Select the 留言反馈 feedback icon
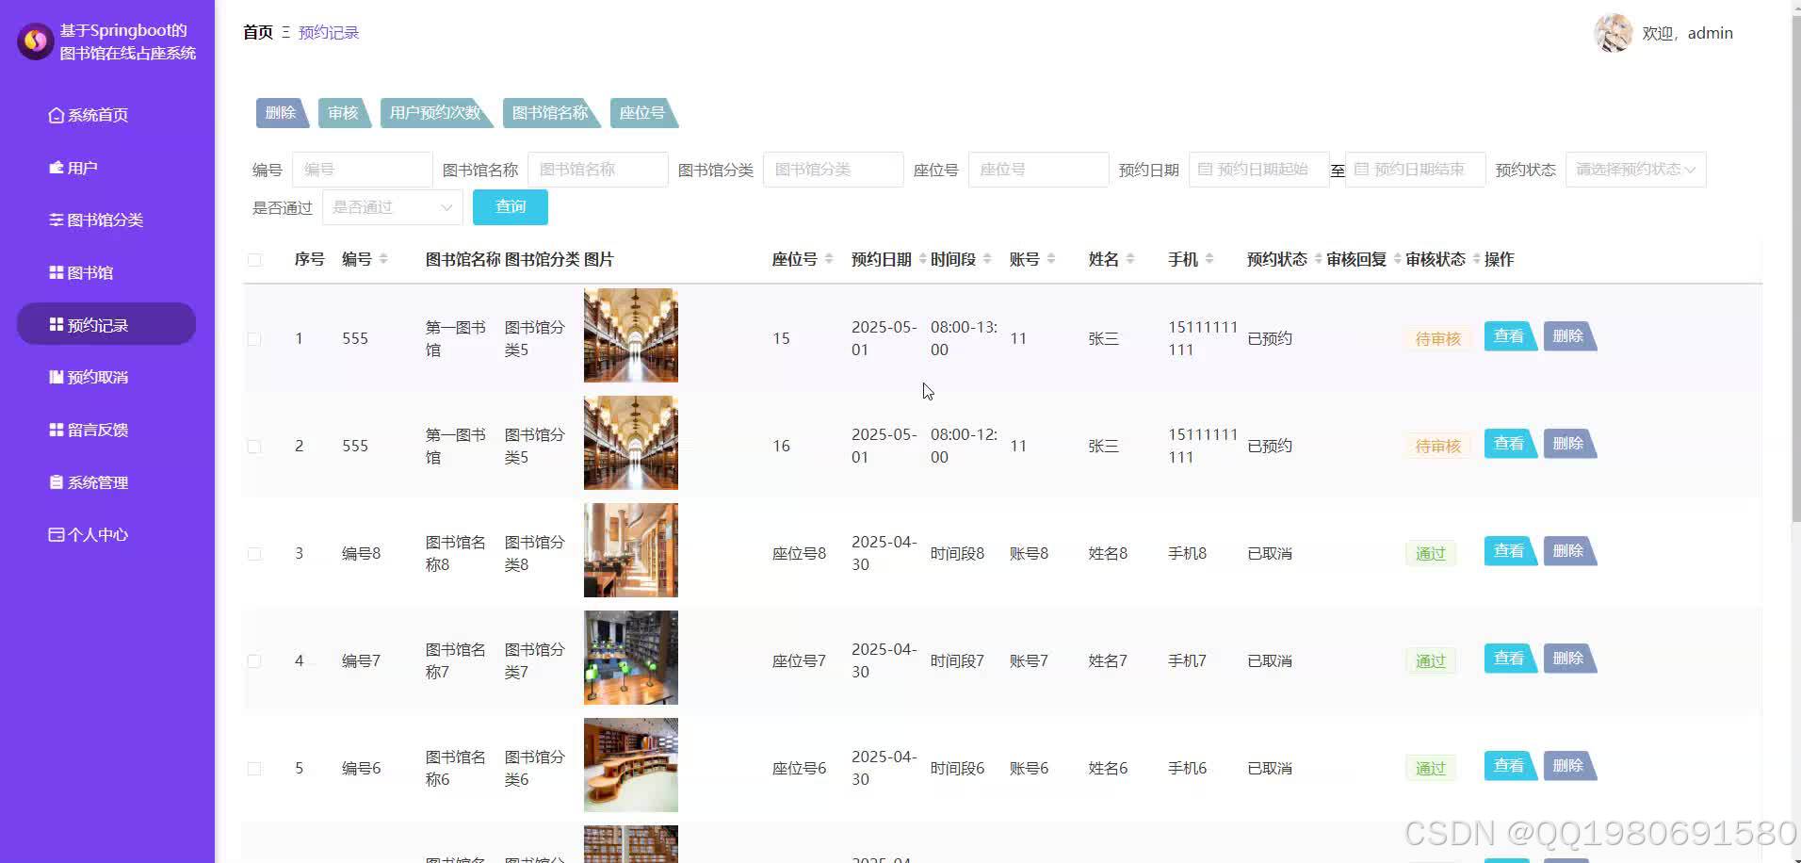Screen dimensions: 1801x863 tap(56, 430)
